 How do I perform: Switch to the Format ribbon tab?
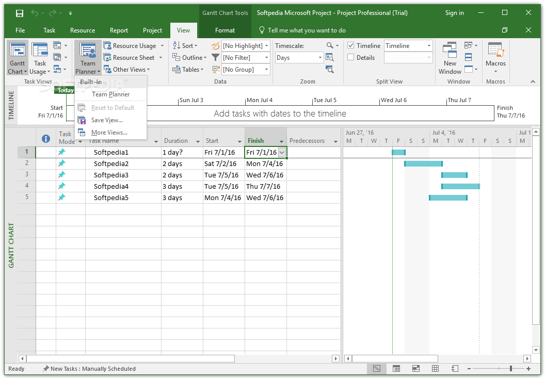click(x=225, y=30)
